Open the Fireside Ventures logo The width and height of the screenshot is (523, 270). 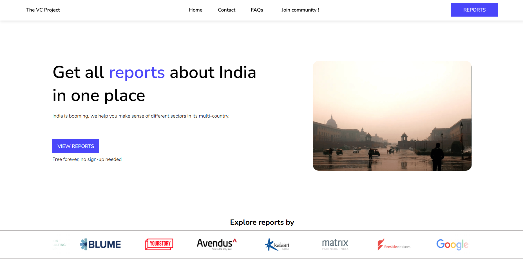point(394,245)
